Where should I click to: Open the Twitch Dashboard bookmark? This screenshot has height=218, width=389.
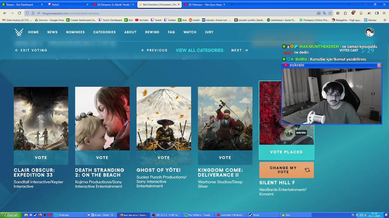(x=110, y=20)
